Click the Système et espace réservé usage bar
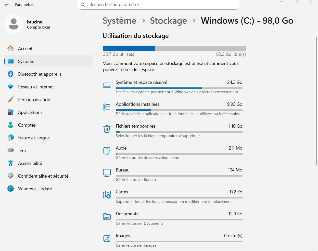 click(179, 88)
